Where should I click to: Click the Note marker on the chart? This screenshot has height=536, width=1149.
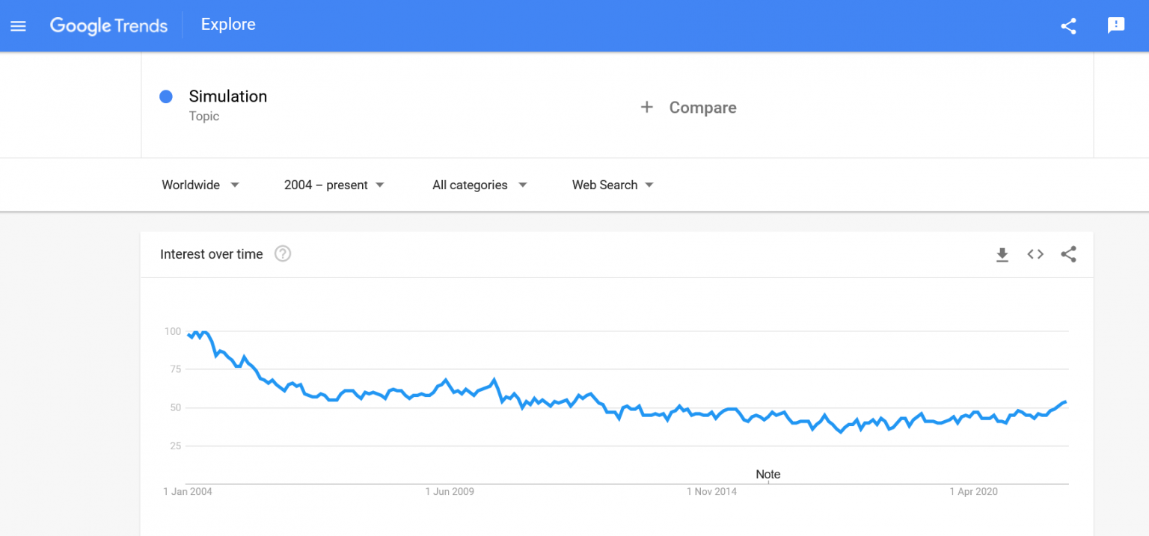(x=768, y=475)
